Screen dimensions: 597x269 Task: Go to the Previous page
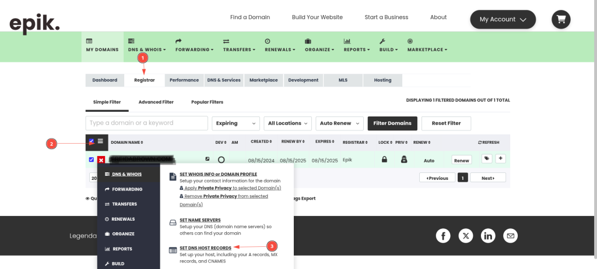coord(437,178)
